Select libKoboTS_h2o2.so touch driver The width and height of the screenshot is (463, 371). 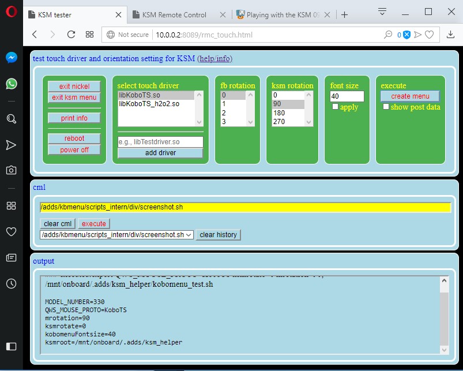tap(156, 104)
